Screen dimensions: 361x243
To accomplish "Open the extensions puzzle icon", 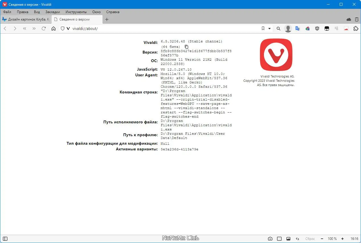I will [356, 28].
